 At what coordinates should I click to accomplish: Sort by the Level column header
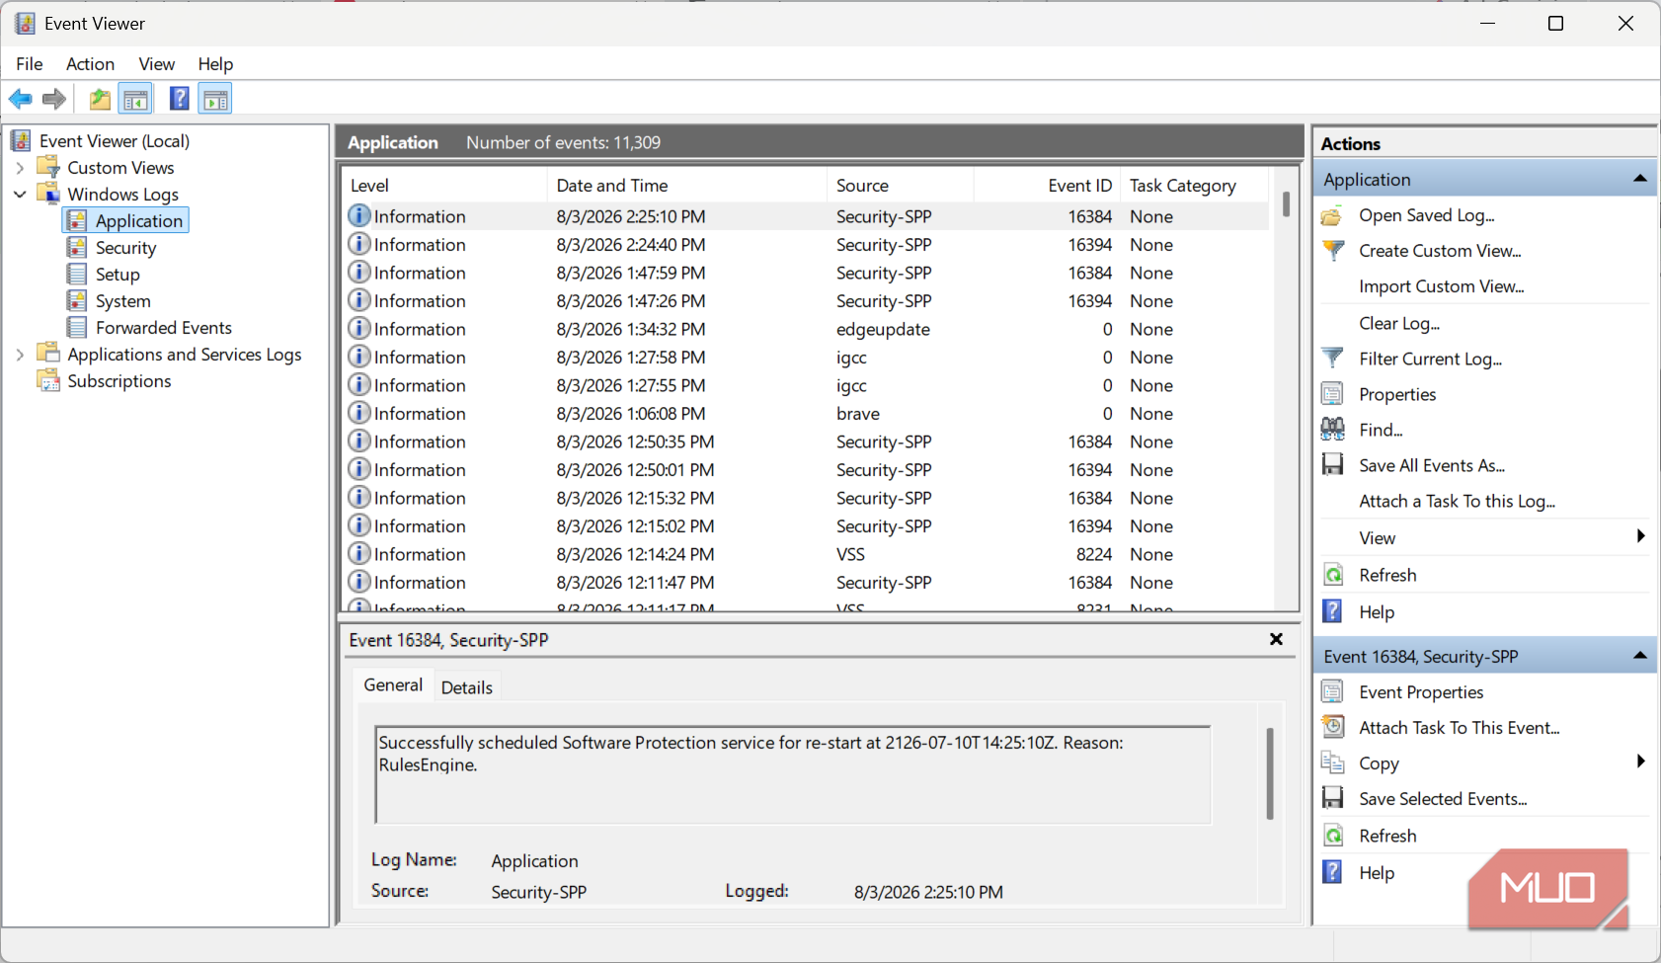444,186
